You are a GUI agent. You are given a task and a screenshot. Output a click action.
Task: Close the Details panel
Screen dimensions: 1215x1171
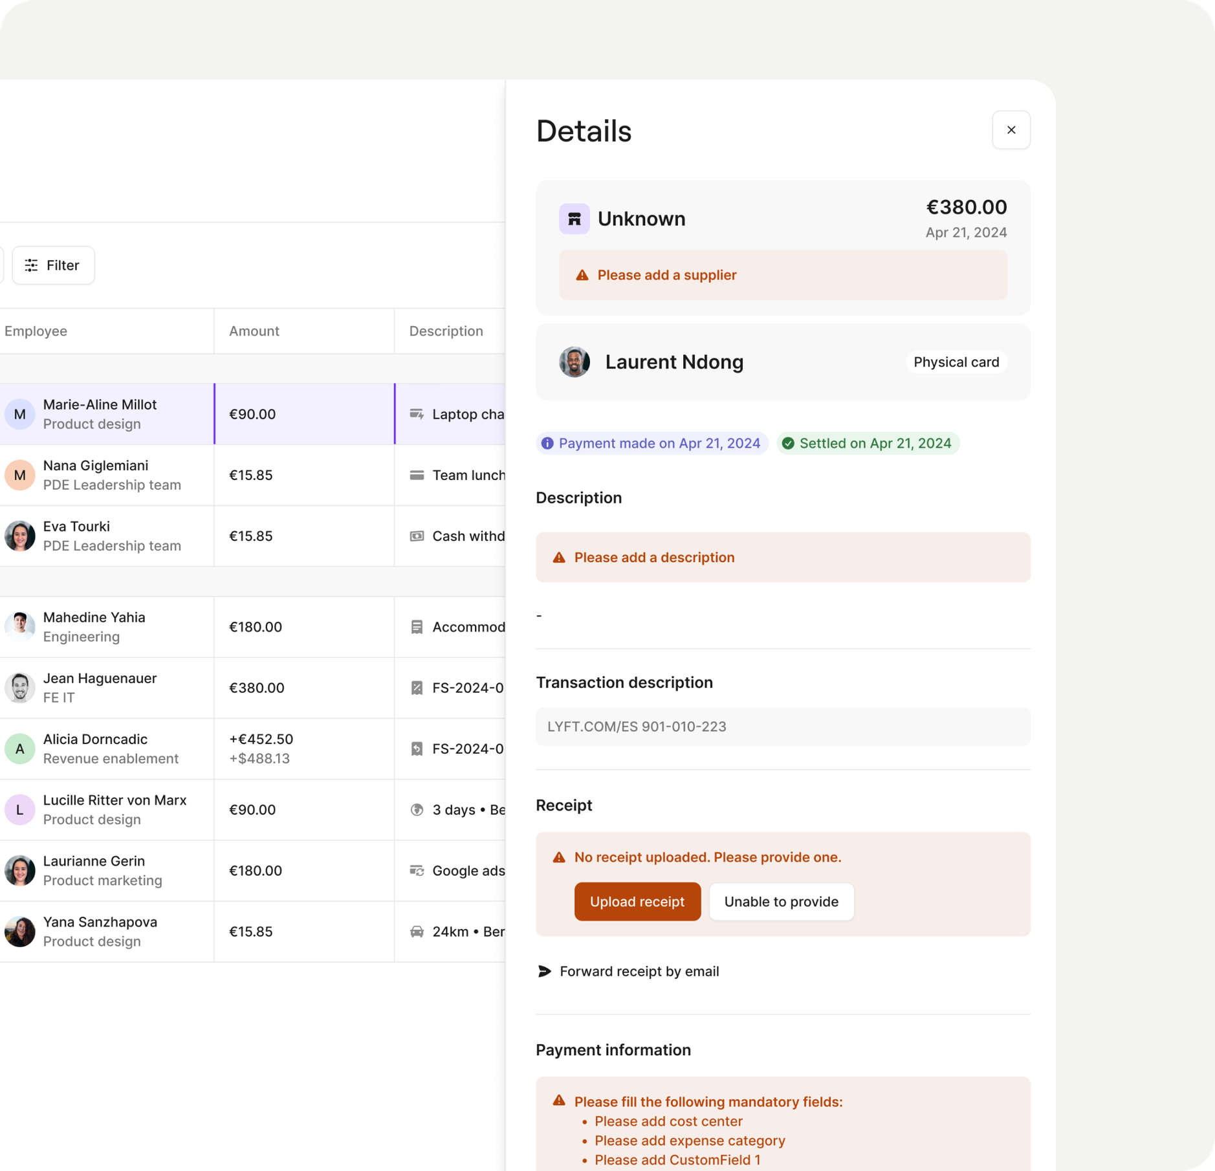[1011, 130]
